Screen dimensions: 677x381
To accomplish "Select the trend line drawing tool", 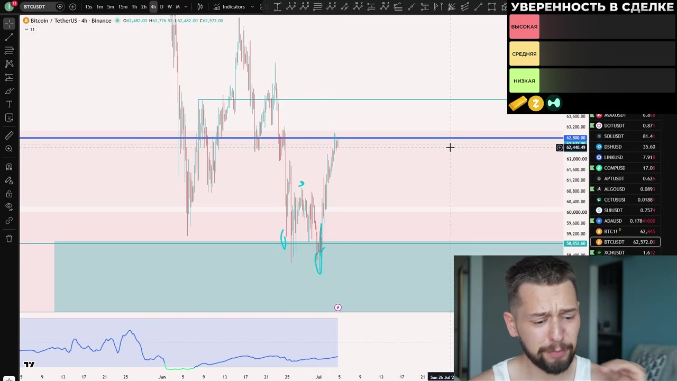I will click(9, 37).
